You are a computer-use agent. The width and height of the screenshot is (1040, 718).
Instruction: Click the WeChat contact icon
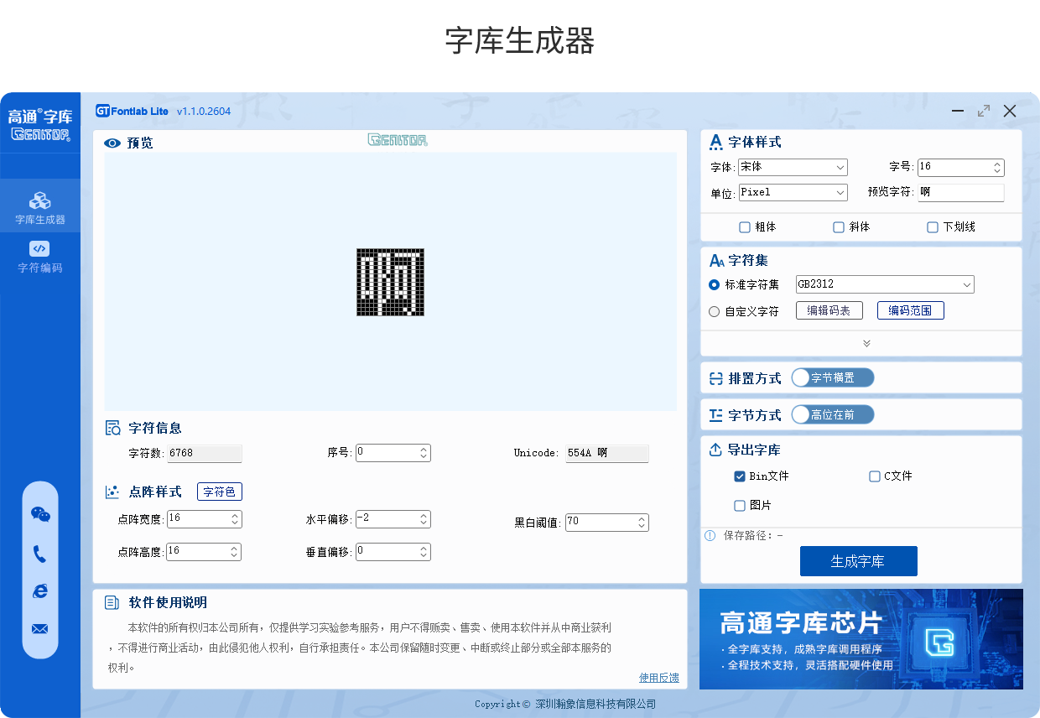coord(40,515)
